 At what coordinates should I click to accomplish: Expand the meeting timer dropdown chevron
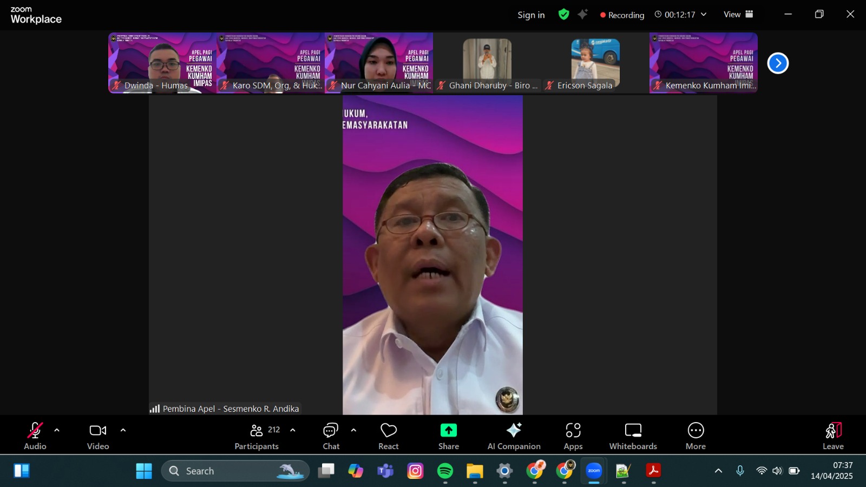click(x=704, y=15)
